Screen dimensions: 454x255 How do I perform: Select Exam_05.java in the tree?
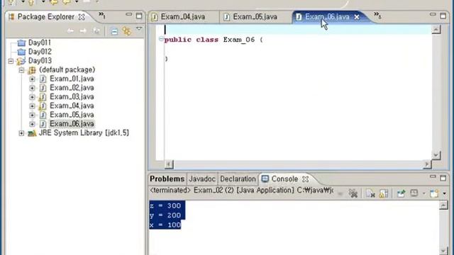coord(72,115)
